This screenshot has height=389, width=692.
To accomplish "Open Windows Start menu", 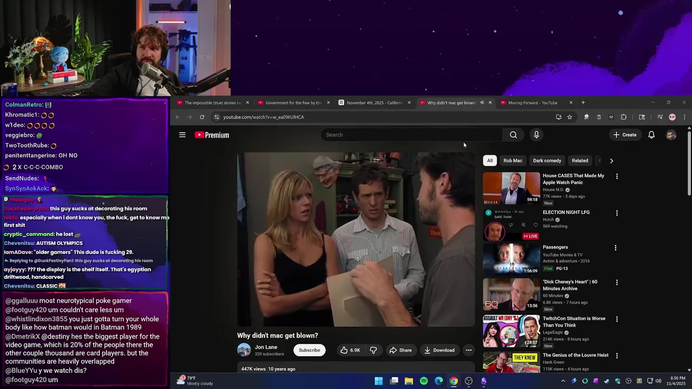I will (379, 381).
